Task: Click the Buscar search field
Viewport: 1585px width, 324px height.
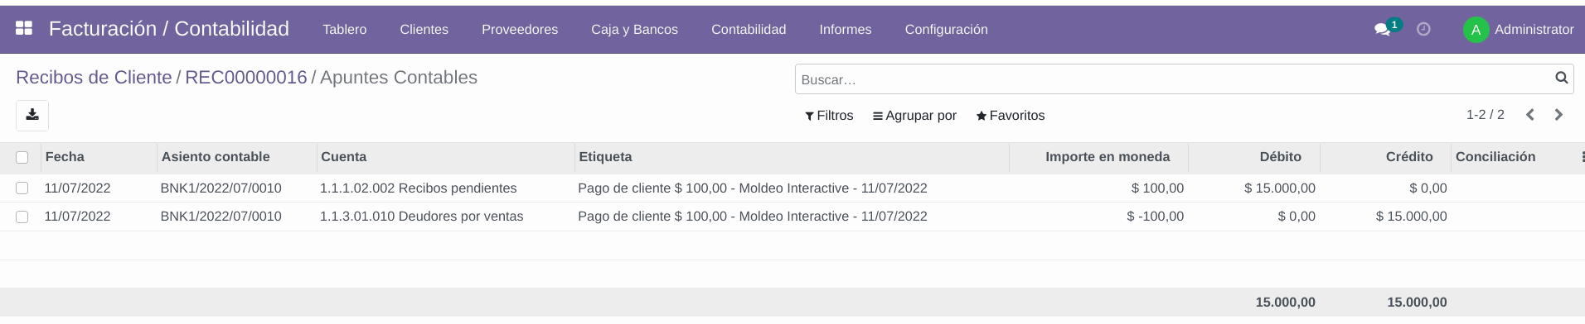Action: (1173, 79)
